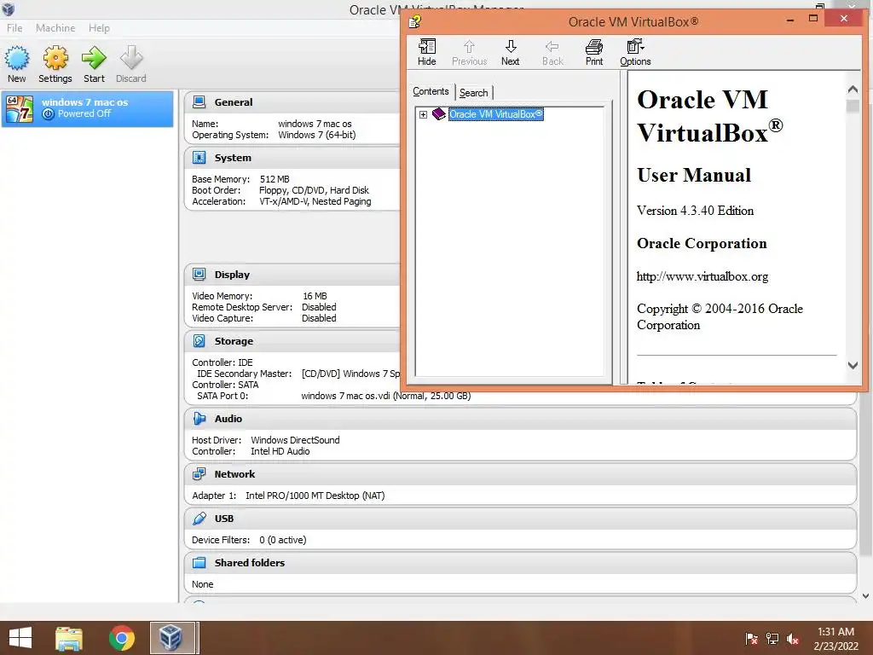Screen dimensions: 873x655
Task: Click the details pane scroll down arrow
Action: (x=866, y=596)
